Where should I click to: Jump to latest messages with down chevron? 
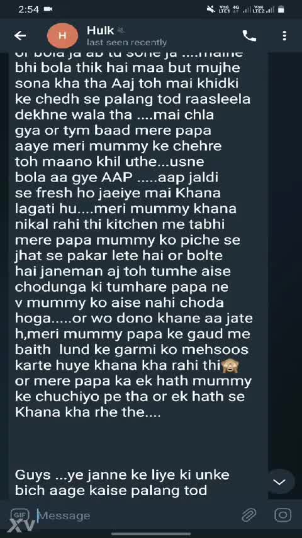279,482
